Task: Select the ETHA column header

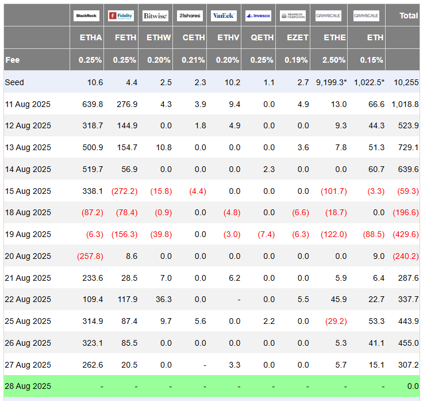Action: click(91, 37)
